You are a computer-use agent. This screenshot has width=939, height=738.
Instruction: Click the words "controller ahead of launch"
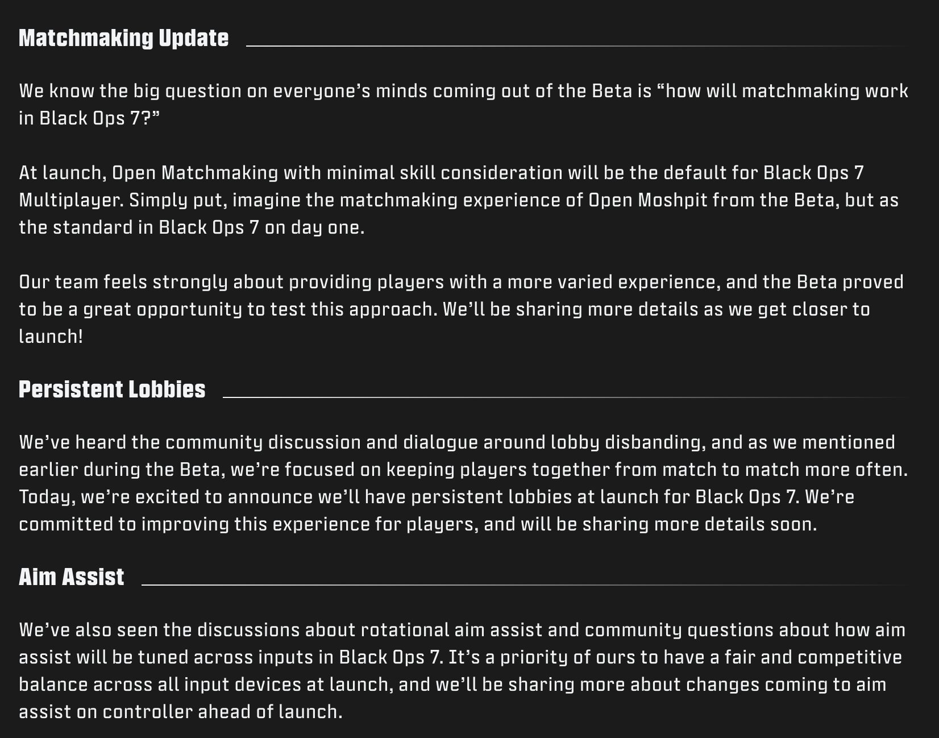point(222,711)
